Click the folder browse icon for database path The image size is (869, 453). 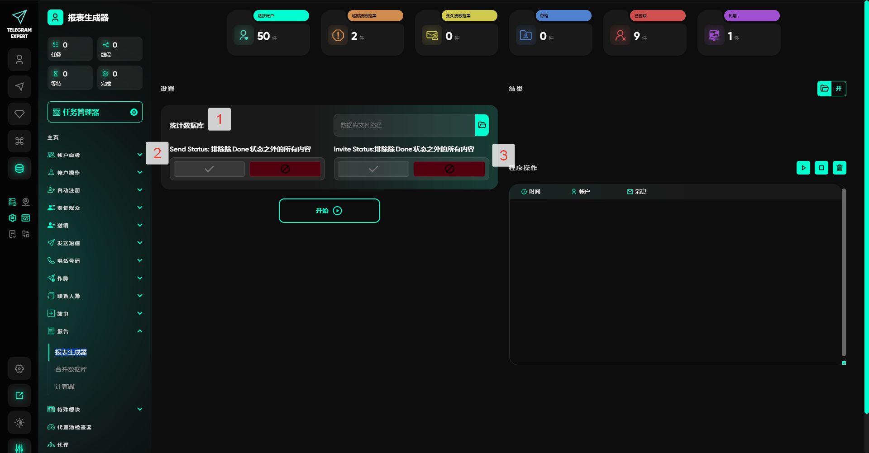point(482,125)
